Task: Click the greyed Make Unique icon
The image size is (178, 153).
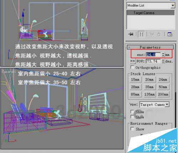Action: [152, 34]
